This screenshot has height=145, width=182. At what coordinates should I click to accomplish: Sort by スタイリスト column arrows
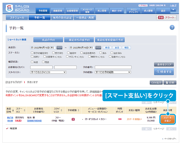(62, 110)
